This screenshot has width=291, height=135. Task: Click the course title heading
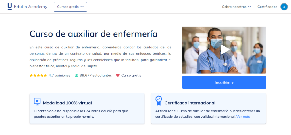pos(93,34)
